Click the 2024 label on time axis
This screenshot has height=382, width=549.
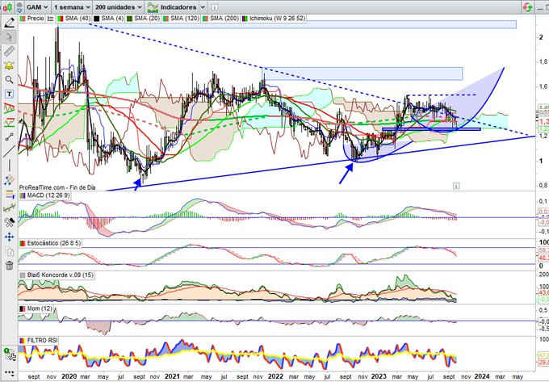tap(482, 376)
